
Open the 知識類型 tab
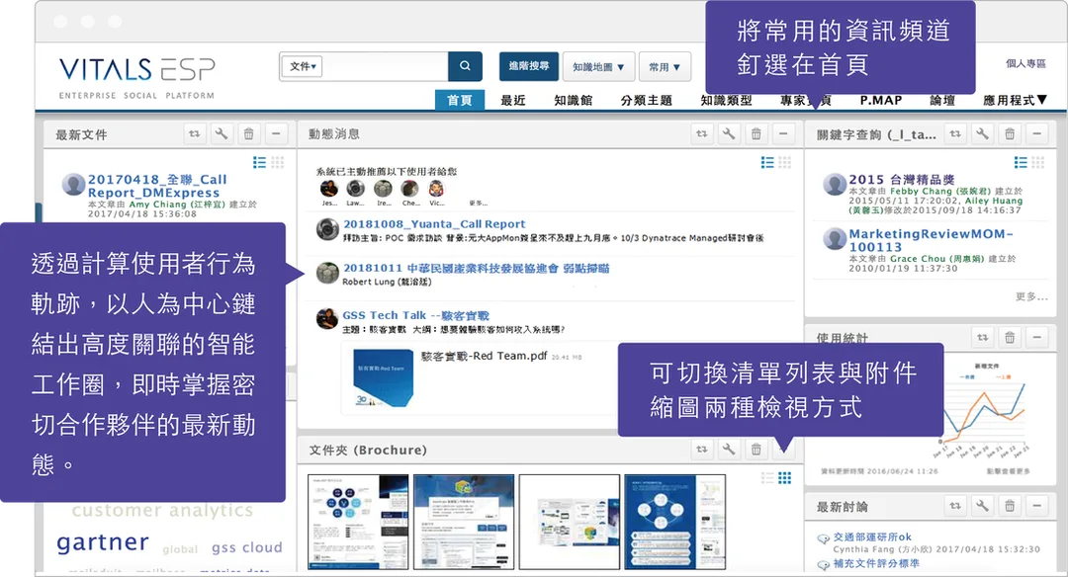pyautogui.click(x=726, y=100)
